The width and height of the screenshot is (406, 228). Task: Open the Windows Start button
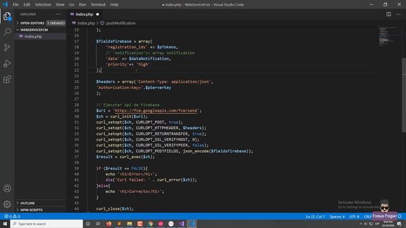point(5,224)
